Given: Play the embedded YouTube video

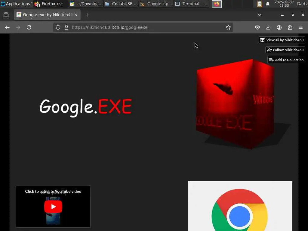Looking at the screenshot, I should 53,206.
